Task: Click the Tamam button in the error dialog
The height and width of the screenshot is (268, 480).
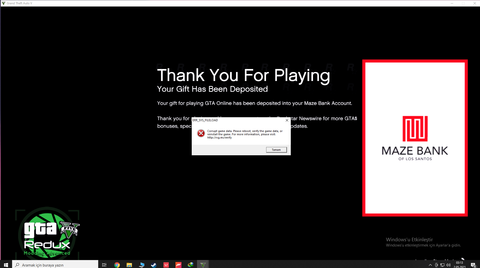Action: coord(276,150)
